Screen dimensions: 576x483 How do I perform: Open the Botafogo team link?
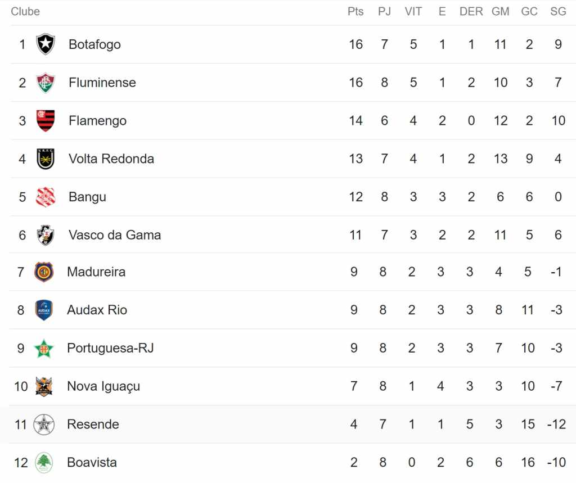coord(94,44)
